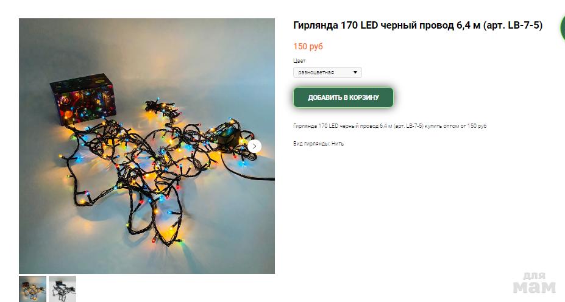Click the main garland product photo
Viewport: 565px width, 302px height.
pyautogui.click(x=147, y=146)
